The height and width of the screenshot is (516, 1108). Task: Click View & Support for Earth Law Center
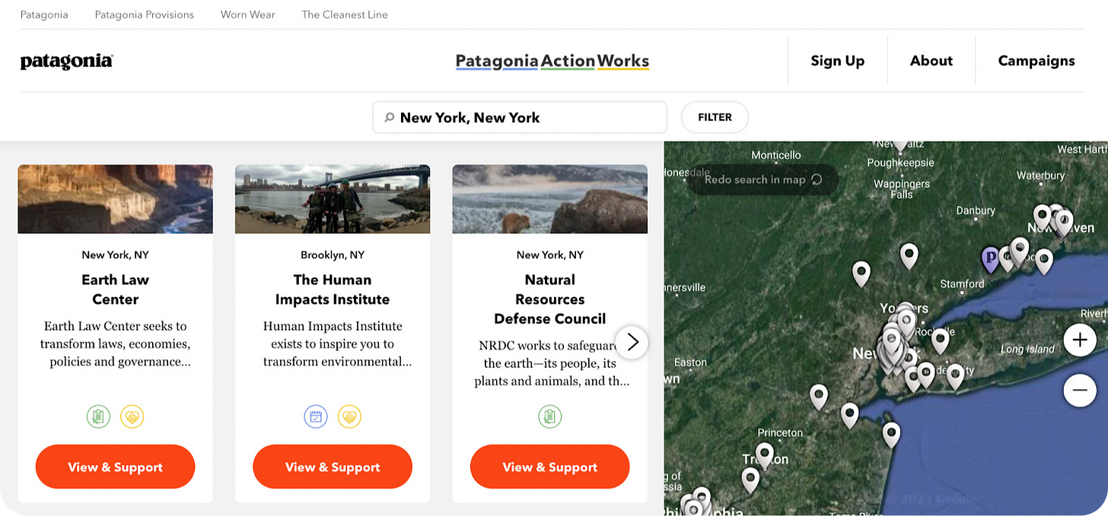pos(115,467)
